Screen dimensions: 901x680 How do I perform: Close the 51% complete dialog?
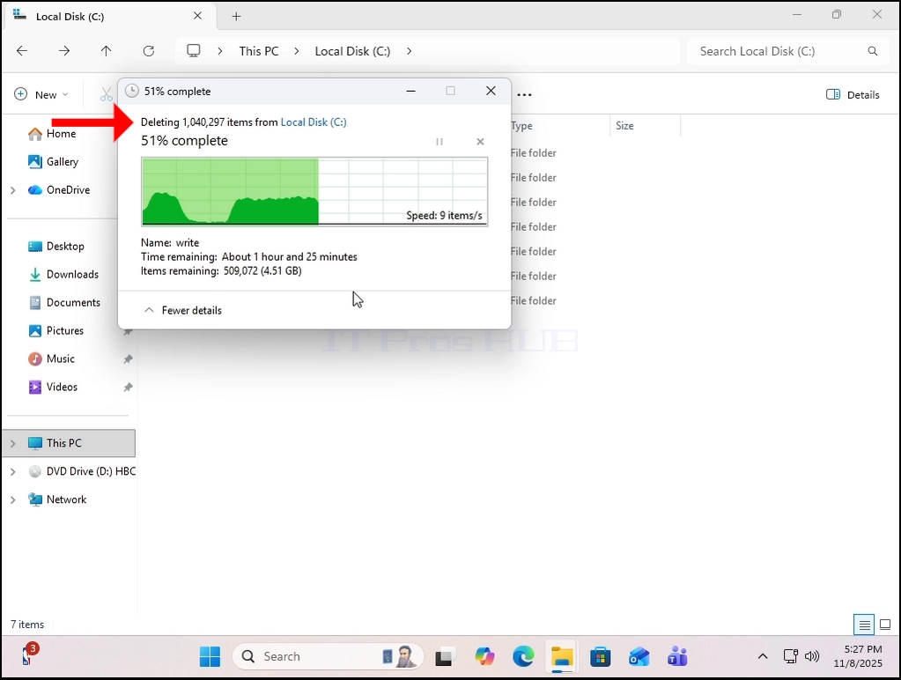tap(491, 91)
